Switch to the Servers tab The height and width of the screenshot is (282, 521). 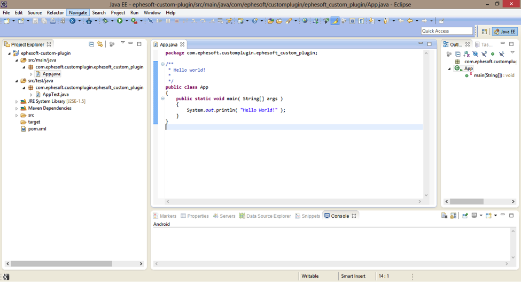pos(224,216)
